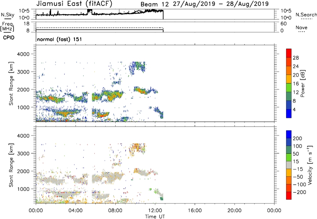Click "Slant Range [km]" on the power panel

(11, 83)
